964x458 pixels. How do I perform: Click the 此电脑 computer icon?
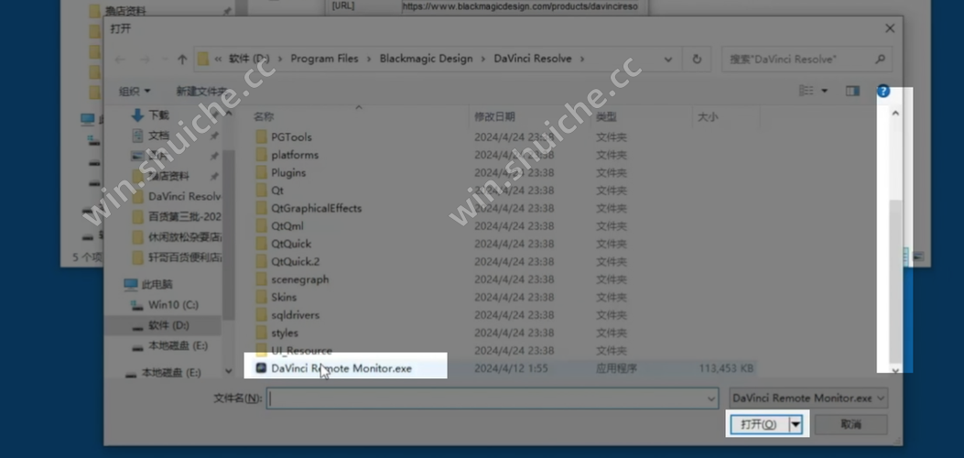tap(131, 285)
